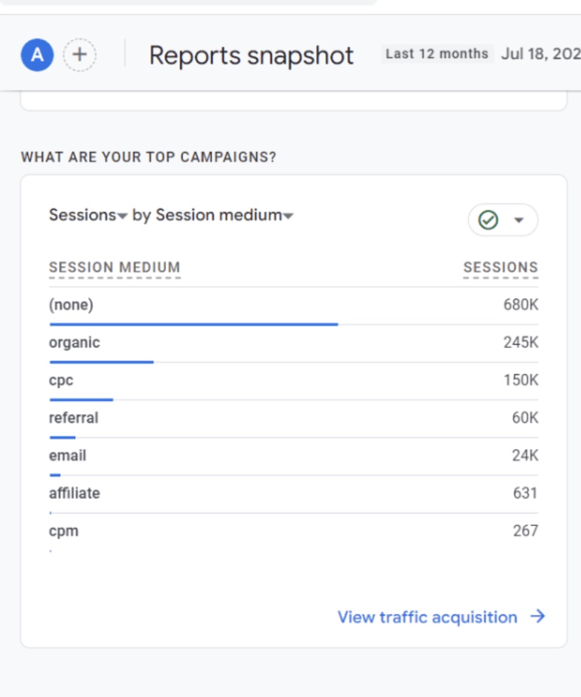Click the affiliate row's tiny progress bar
This screenshot has width=581, height=697.
(50, 512)
